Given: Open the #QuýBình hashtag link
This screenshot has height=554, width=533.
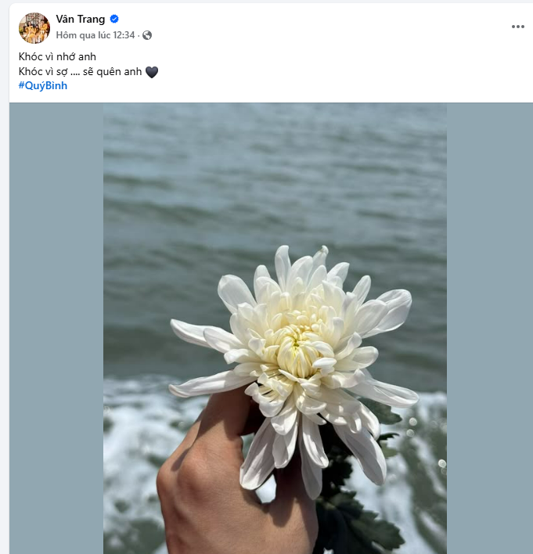Looking at the screenshot, I should click(43, 86).
